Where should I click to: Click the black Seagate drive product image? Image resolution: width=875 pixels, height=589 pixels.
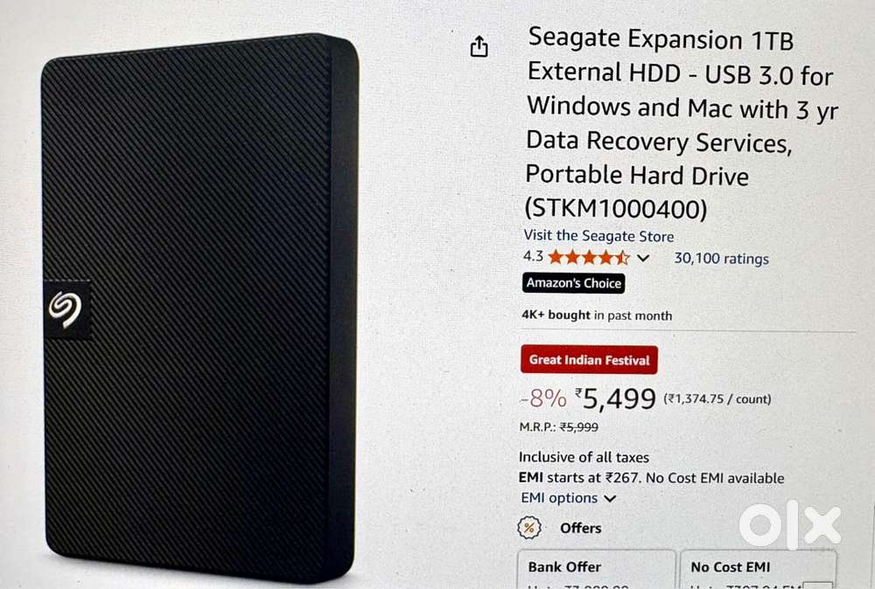pos(199,307)
